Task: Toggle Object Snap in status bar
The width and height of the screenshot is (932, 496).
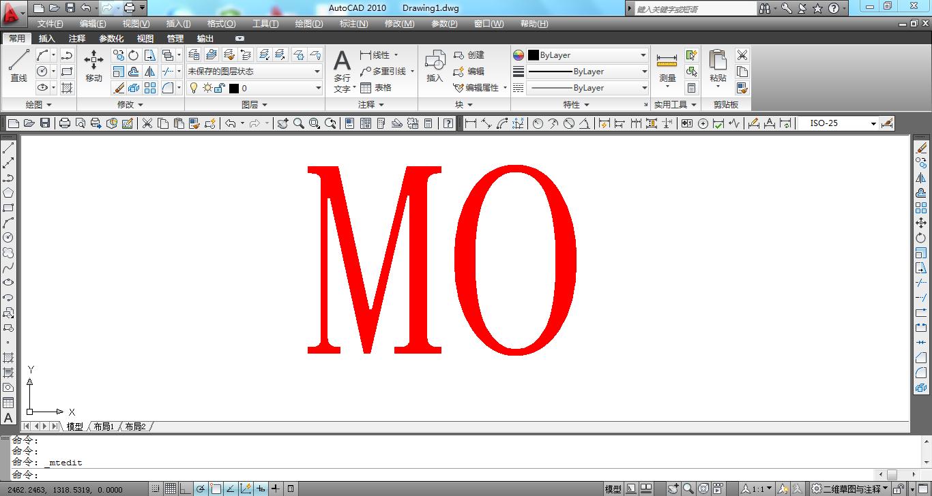Action: pyautogui.click(x=216, y=489)
